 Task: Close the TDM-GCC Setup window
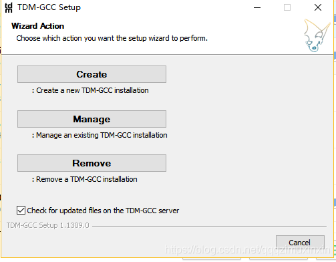tap(318, 7)
